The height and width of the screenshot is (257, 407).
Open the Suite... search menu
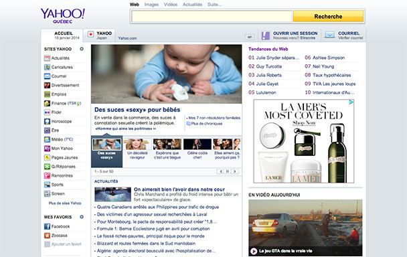pyautogui.click(x=214, y=5)
